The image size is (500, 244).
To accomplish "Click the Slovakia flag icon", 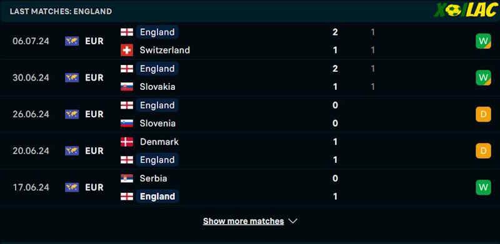I will (127, 87).
